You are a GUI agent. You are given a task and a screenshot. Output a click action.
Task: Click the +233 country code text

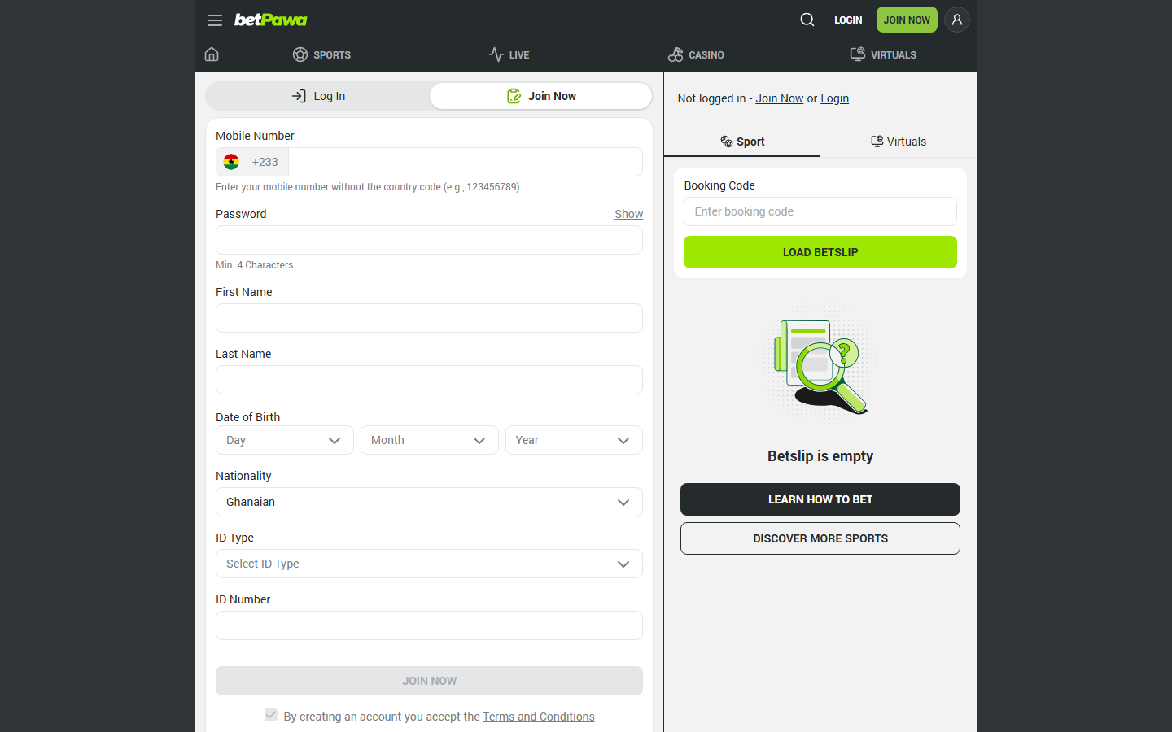(265, 162)
